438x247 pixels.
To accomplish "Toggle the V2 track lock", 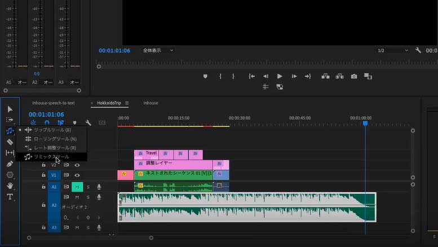I will (43, 165).
